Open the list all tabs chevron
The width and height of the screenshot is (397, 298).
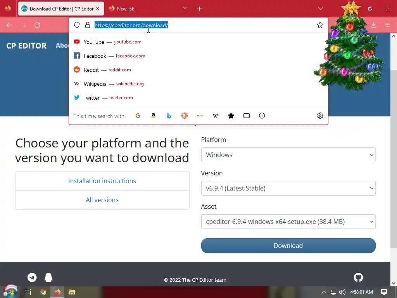320,9
